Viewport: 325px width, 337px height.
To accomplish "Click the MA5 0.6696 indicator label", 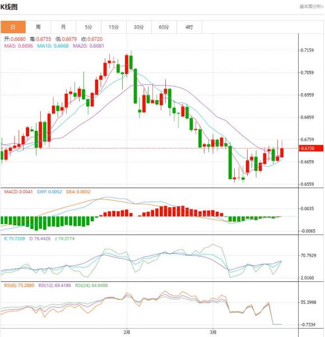I will click(x=18, y=46).
